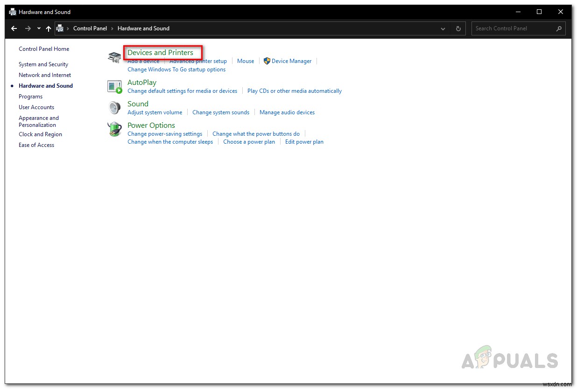
Task: Click Play CDs or other media automatically
Action: click(295, 91)
